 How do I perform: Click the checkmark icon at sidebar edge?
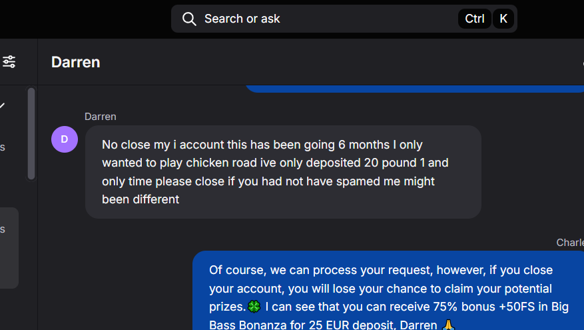(3, 105)
